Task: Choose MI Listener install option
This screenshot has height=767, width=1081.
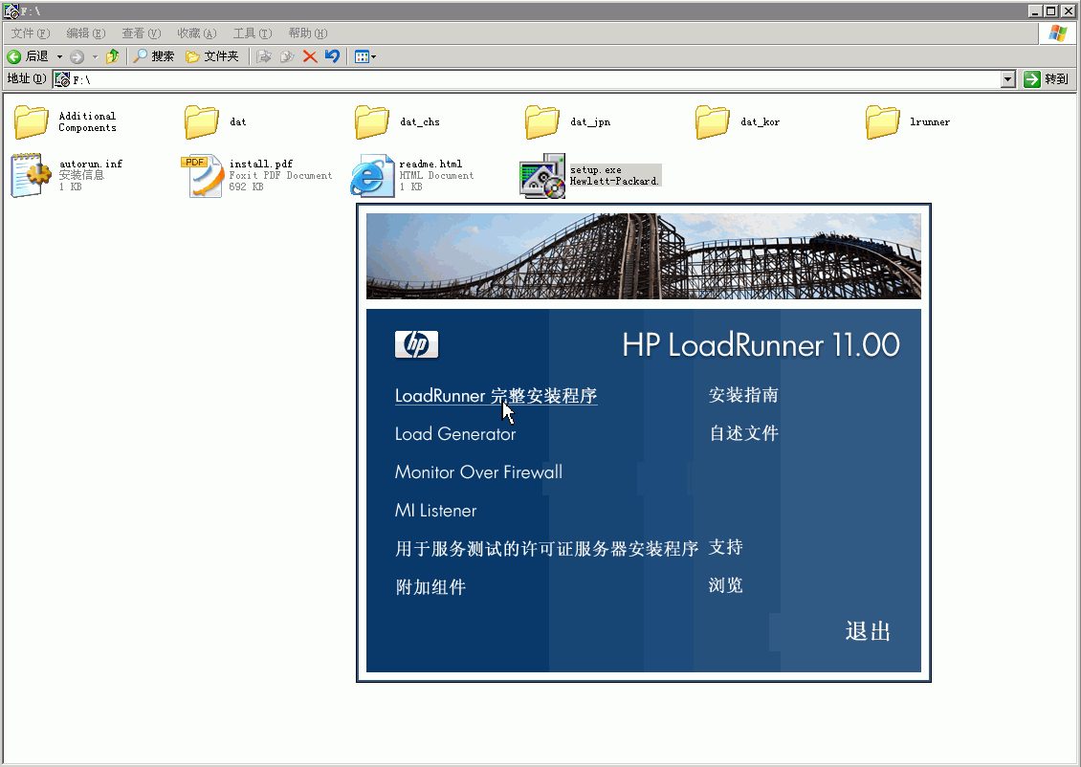Action: (x=435, y=511)
